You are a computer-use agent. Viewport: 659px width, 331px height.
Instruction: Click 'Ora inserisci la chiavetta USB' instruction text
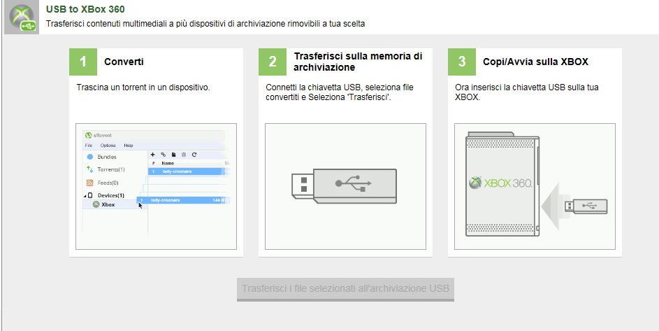coord(527,92)
